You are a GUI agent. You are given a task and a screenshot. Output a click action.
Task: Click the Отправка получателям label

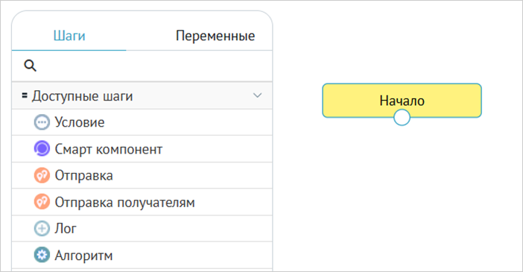pos(124,203)
